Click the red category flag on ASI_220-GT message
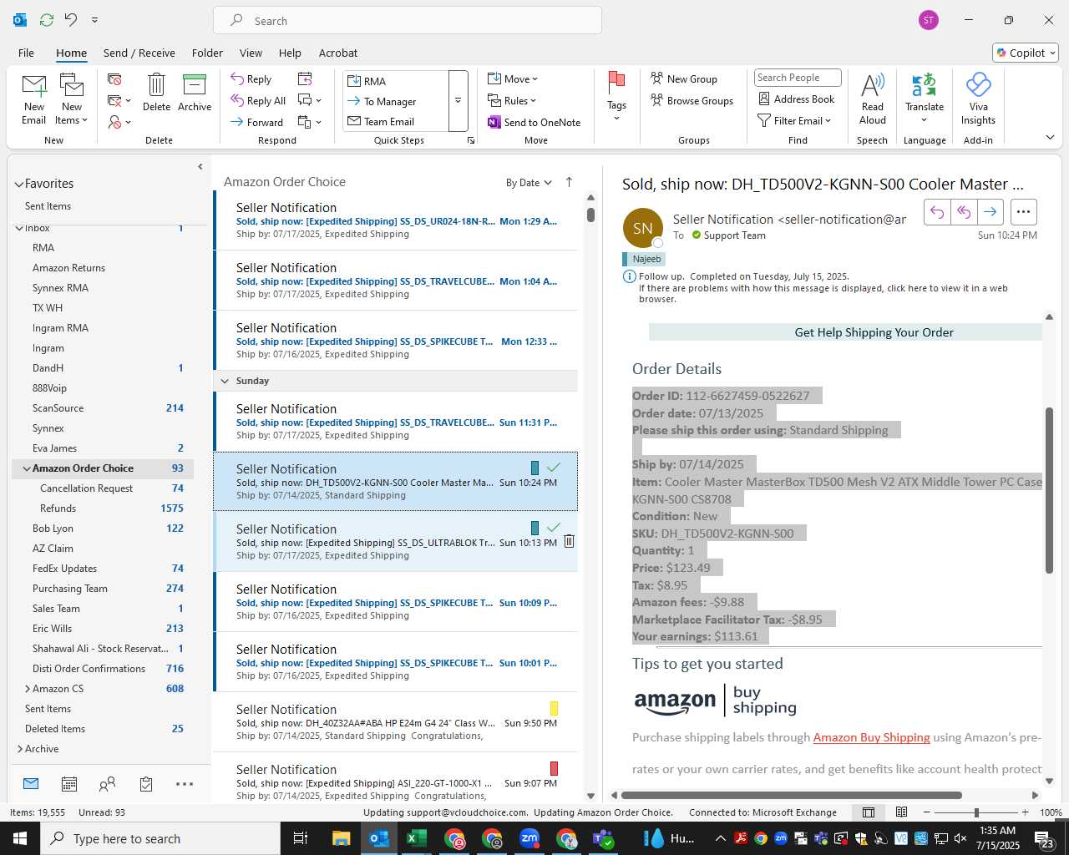 pyautogui.click(x=553, y=768)
